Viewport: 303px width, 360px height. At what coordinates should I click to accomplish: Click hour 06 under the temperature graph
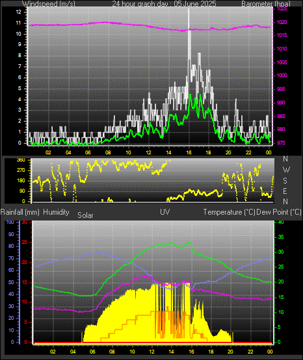pyautogui.click(x=92, y=352)
